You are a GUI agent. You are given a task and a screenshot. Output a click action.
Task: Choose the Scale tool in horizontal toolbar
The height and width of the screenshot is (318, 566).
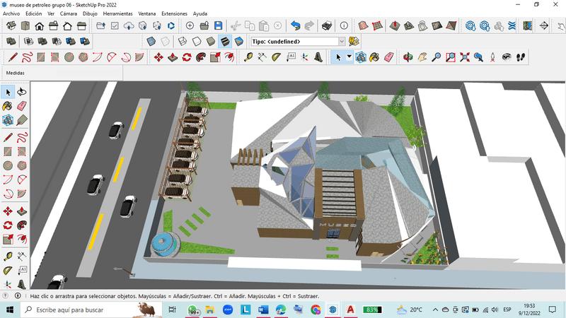(x=215, y=57)
